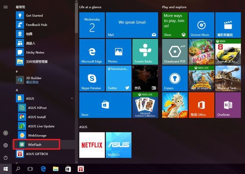Launch the MyASUS tile

(x=118, y=145)
